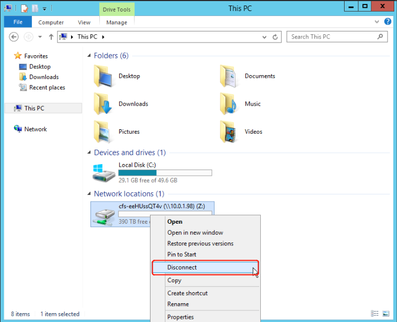
Task: Open the address bar history dropdown
Action: pos(264,37)
